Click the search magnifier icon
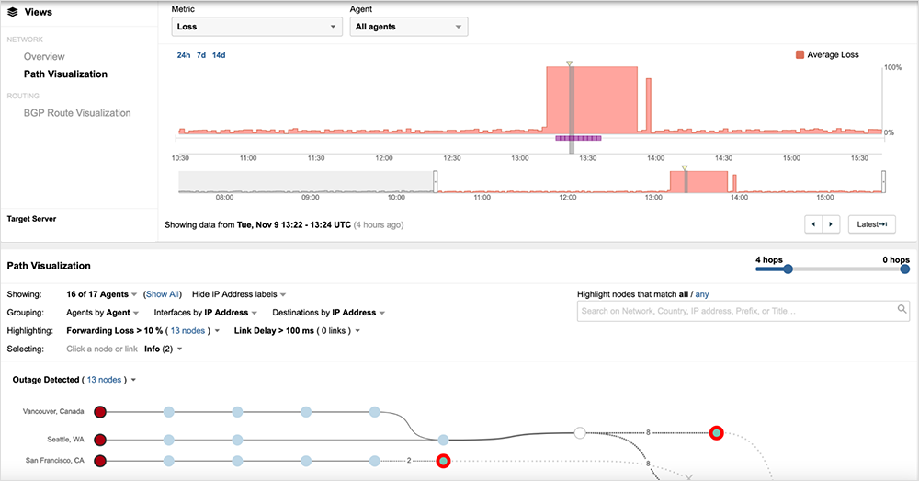This screenshot has width=919, height=481. [x=902, y=311]
